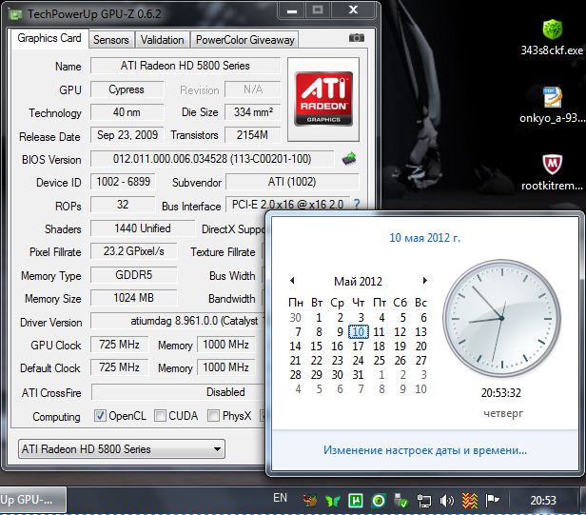Click the Shaders field 1440 Unified
Image resolution: width=586 pixels, height=515 pixels.
point(143,228)
